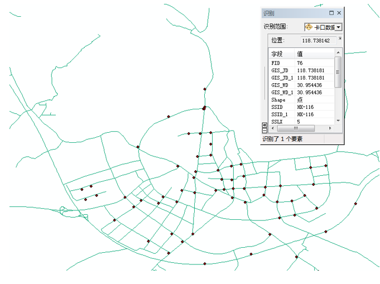Select the GIS_JD_1 value 118.738181
This screenshot has width=380, height=284.
pos(311,78)
